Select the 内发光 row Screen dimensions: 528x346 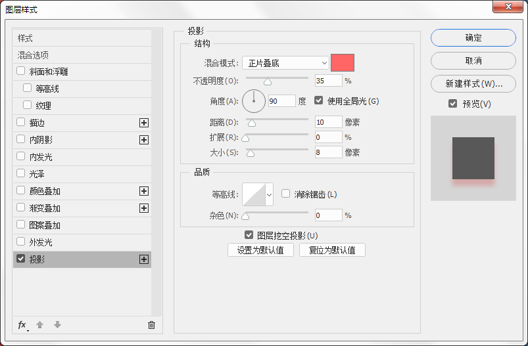pyautogui.click(x=82, y=157)
